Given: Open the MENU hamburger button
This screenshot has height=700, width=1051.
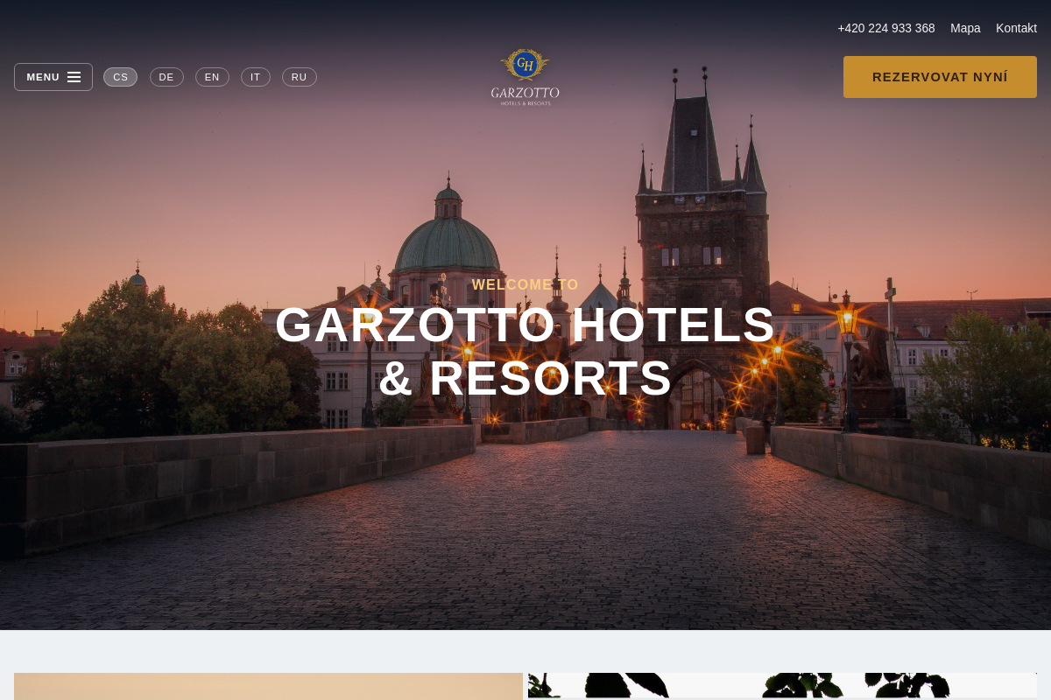Looking at the screenshot, I should 53,77.
